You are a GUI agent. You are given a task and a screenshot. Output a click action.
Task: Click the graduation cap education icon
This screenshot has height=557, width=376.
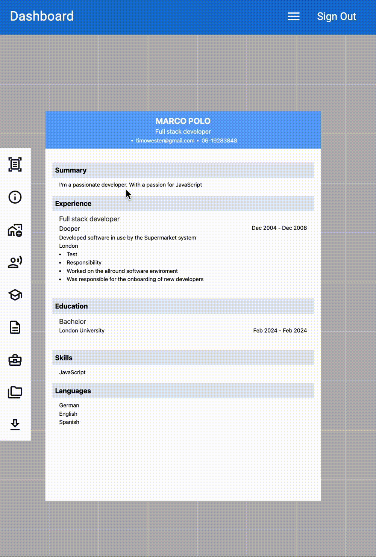tap(15, 295)
